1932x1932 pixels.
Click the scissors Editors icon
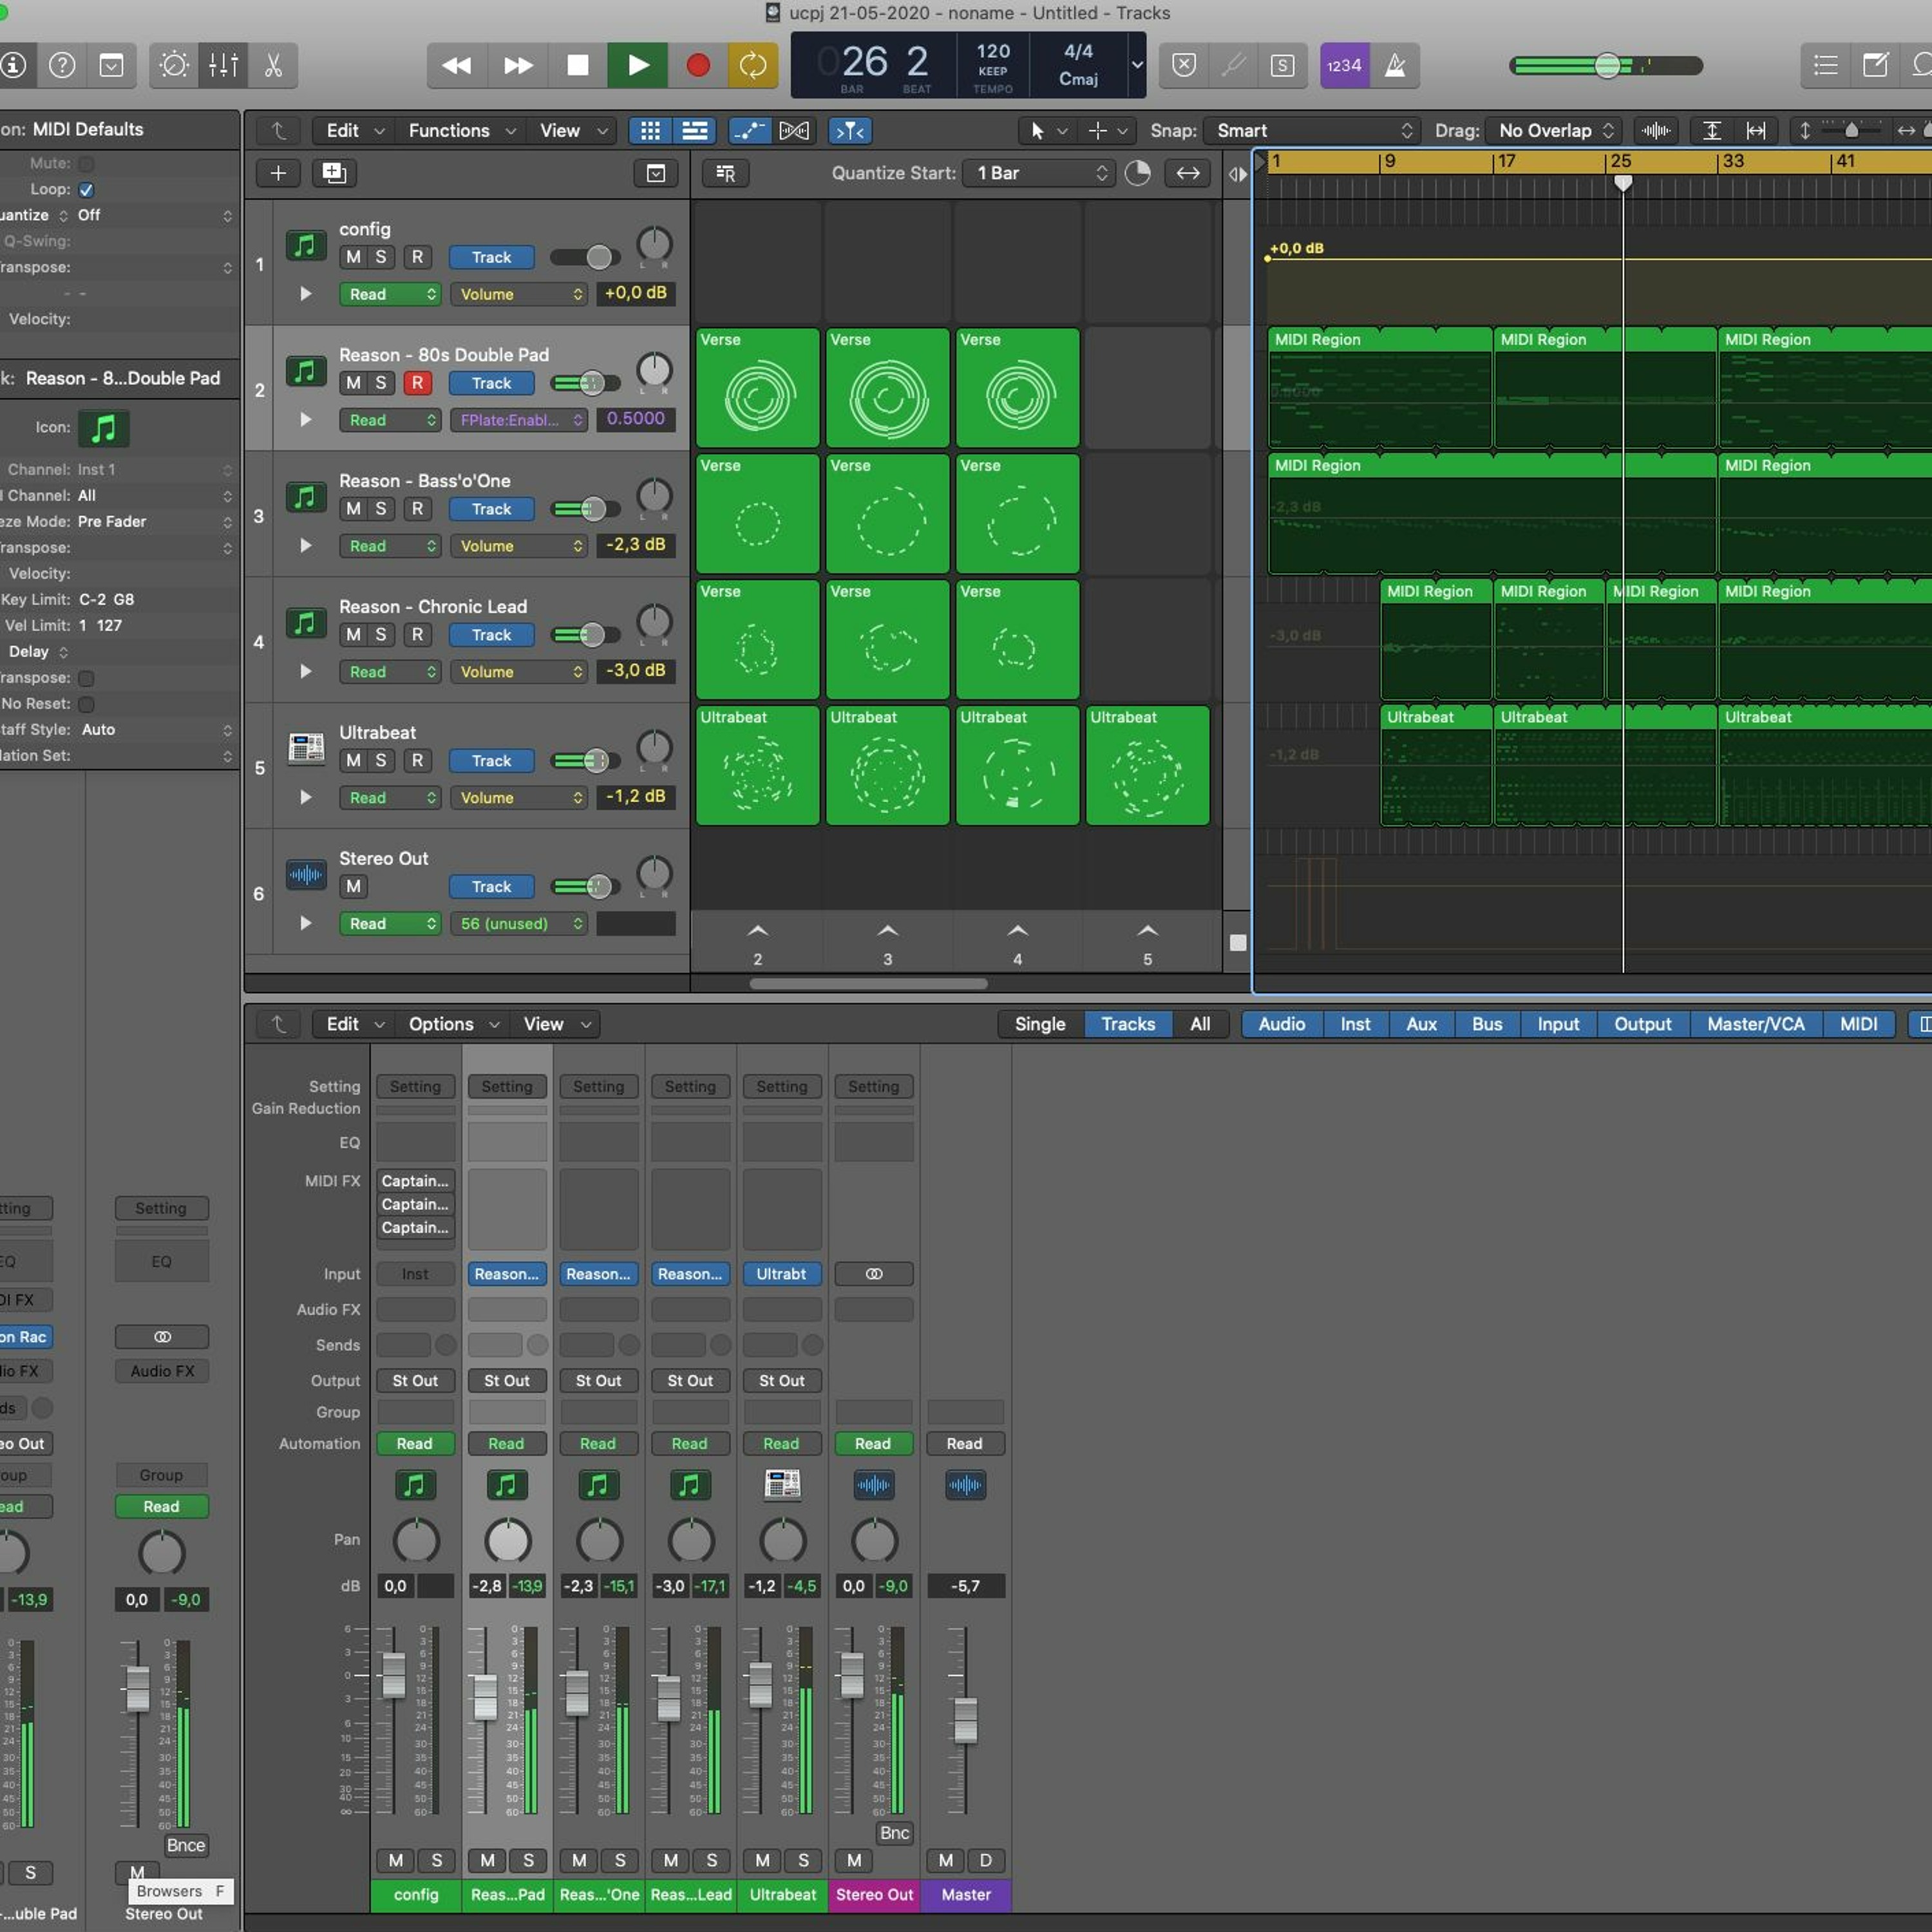point(272,66)
